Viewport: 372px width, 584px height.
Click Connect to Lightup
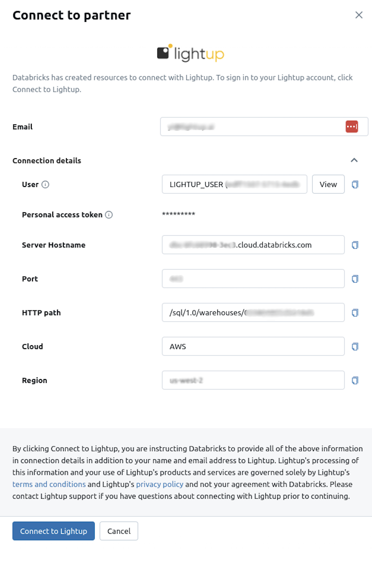tap(53, 531)
